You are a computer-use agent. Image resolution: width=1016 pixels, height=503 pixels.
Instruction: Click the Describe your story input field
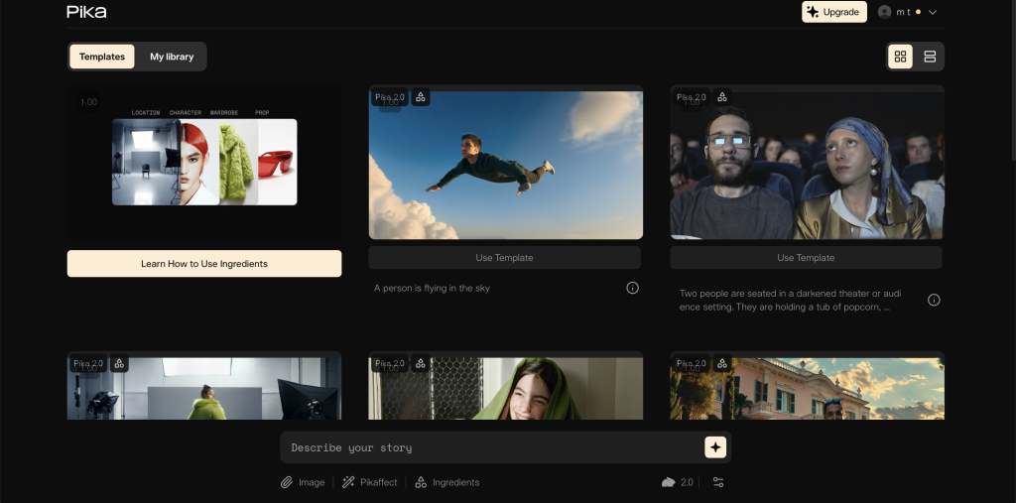click(491, 447)
